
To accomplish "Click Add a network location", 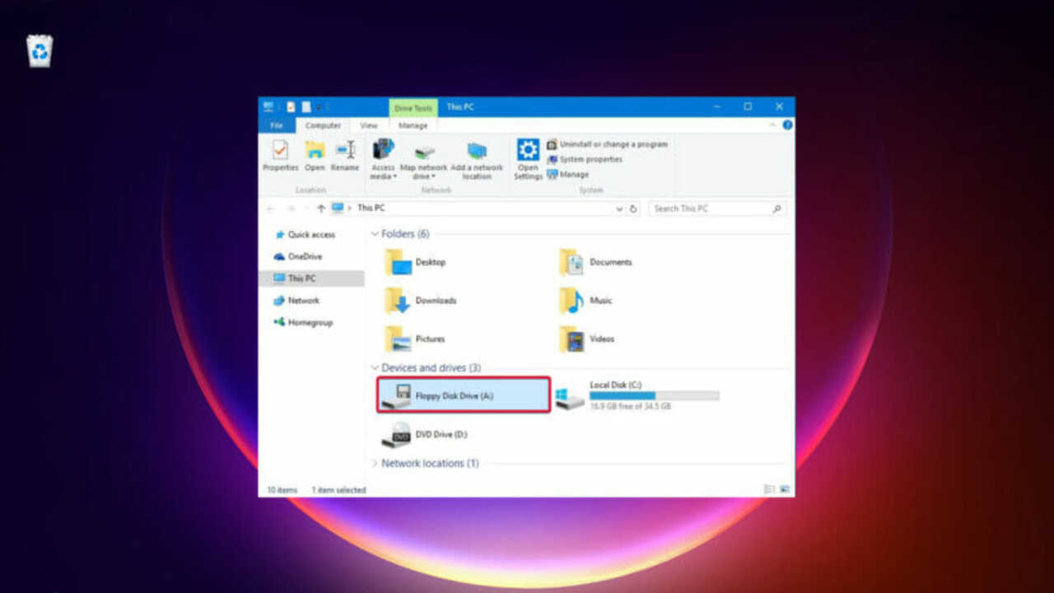I will [477, 160].
